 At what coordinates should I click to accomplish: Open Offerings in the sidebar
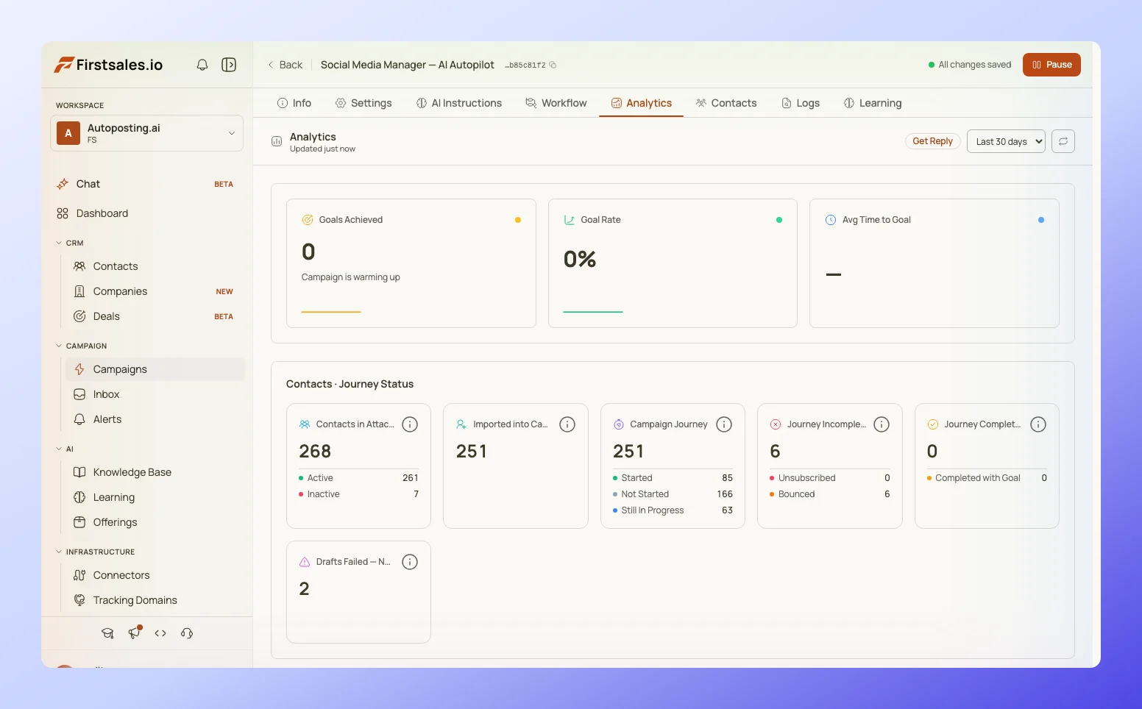click(x=155, y=522)
